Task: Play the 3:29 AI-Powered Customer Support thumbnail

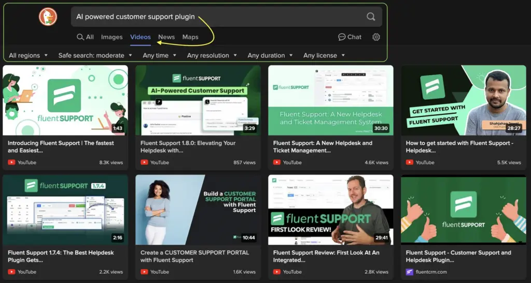Action: point(198,100)
